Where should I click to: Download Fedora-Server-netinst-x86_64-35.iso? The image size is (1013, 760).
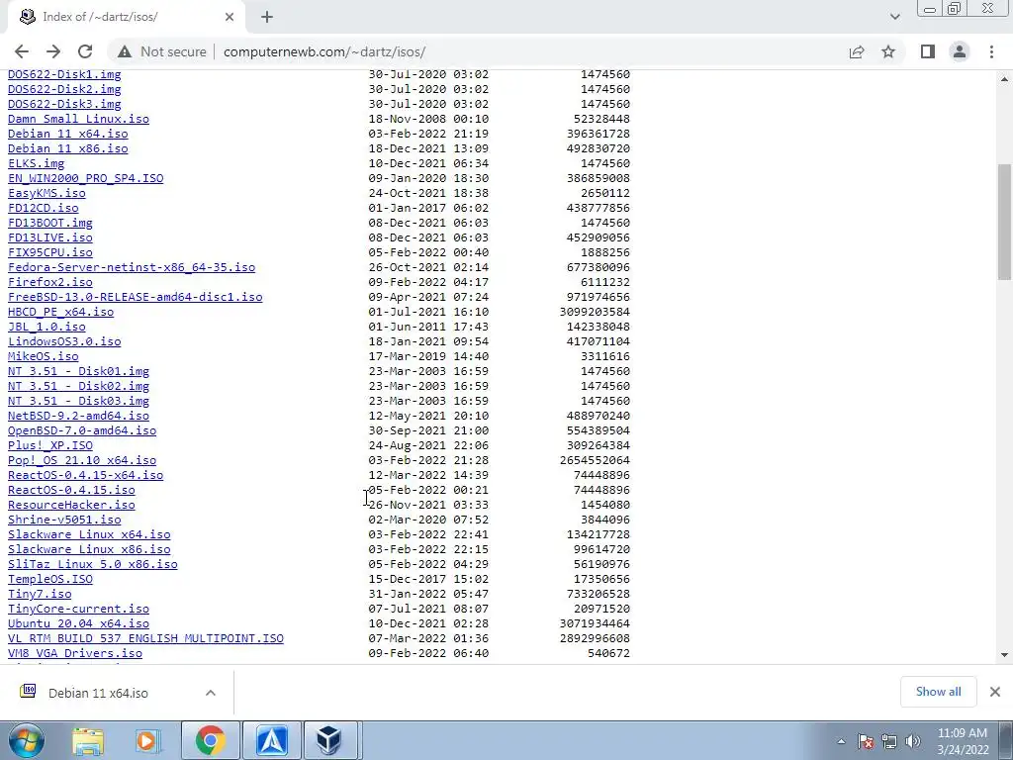(132, 267)
